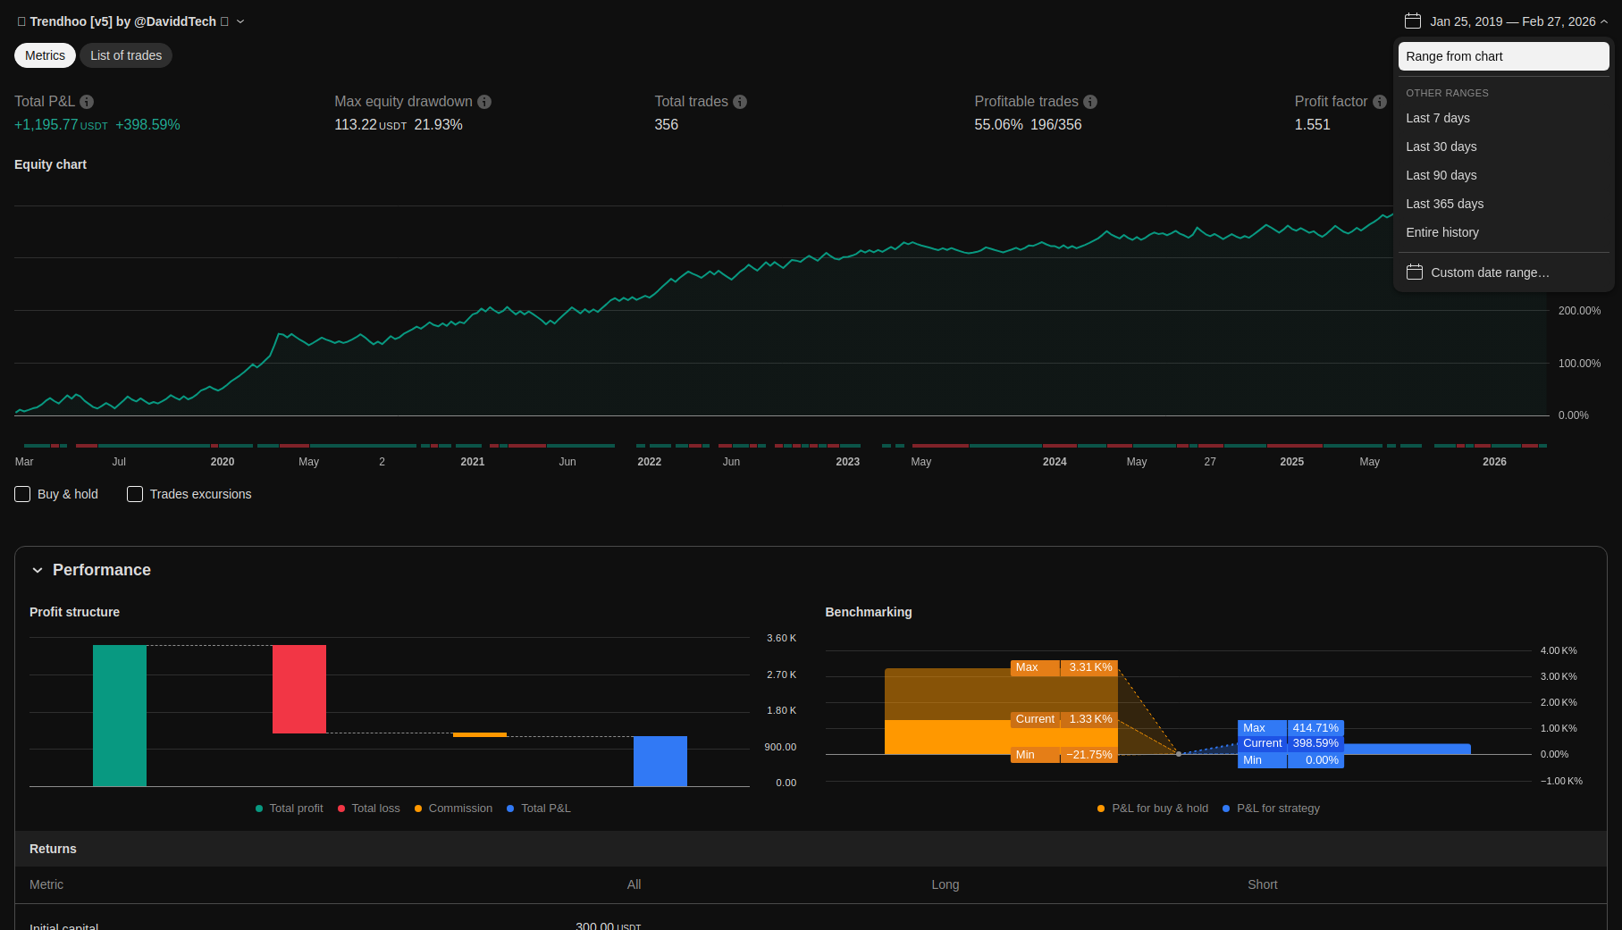Collapse the Performance section chevron
Screen dimensions: 1622x930
pyautogui.click(x=38, y=570)
